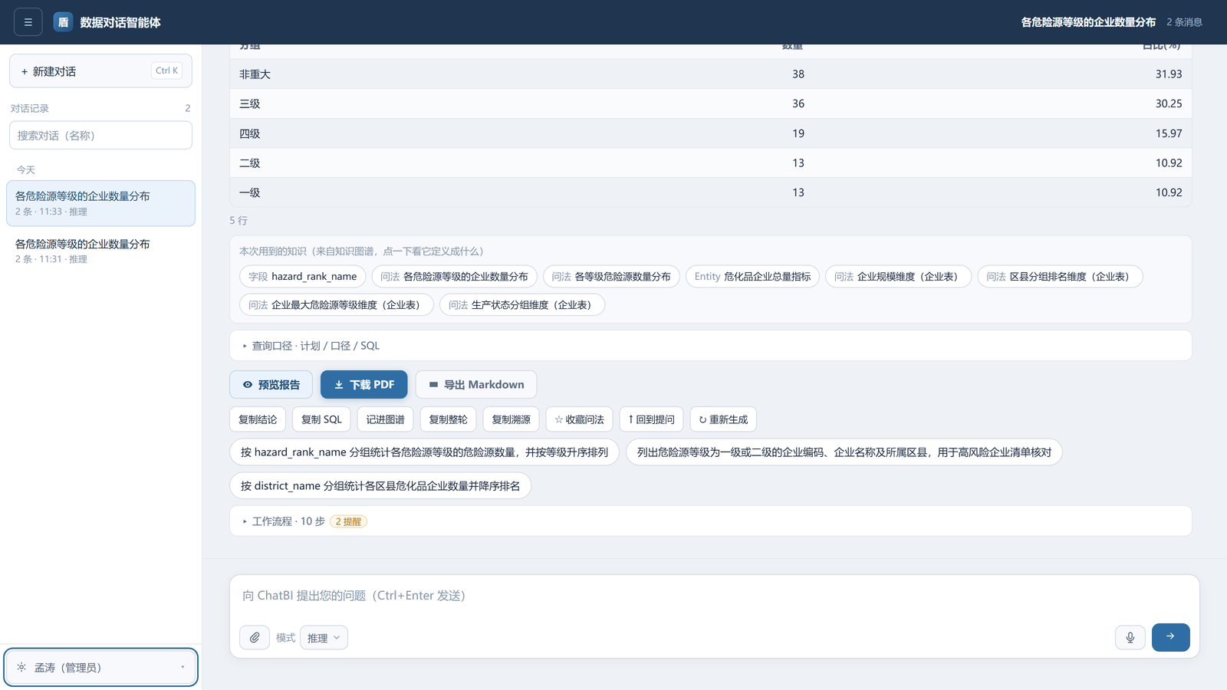Image resolution: width=1227 pixels, height=690 pixels.
Task: Click the 复制溯源 button
Action: point(511,419)
